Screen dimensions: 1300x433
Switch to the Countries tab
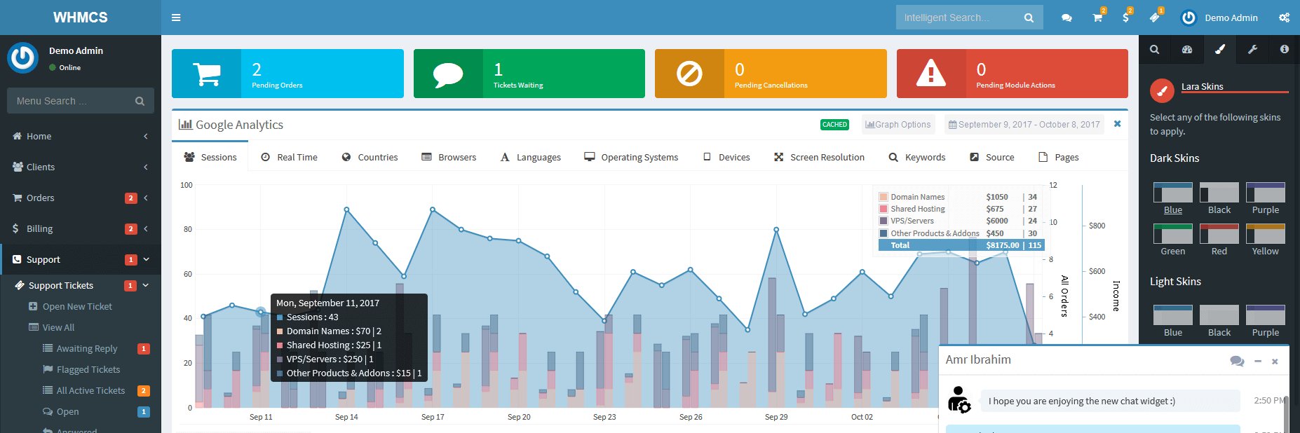[x=370, y=157]
